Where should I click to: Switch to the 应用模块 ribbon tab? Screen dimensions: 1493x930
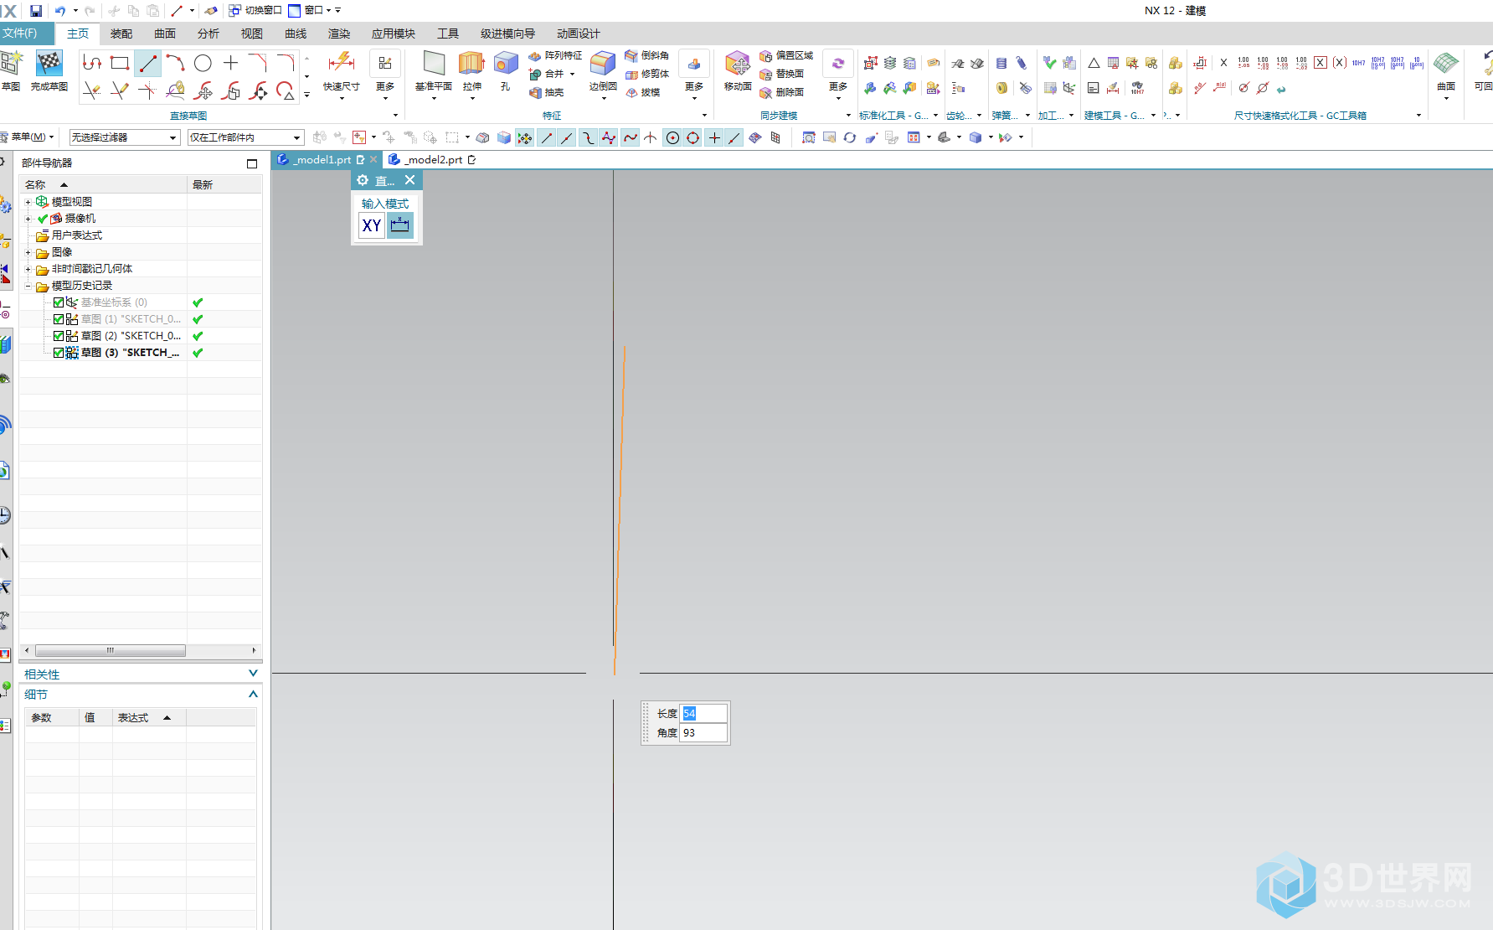coord(394,34)
